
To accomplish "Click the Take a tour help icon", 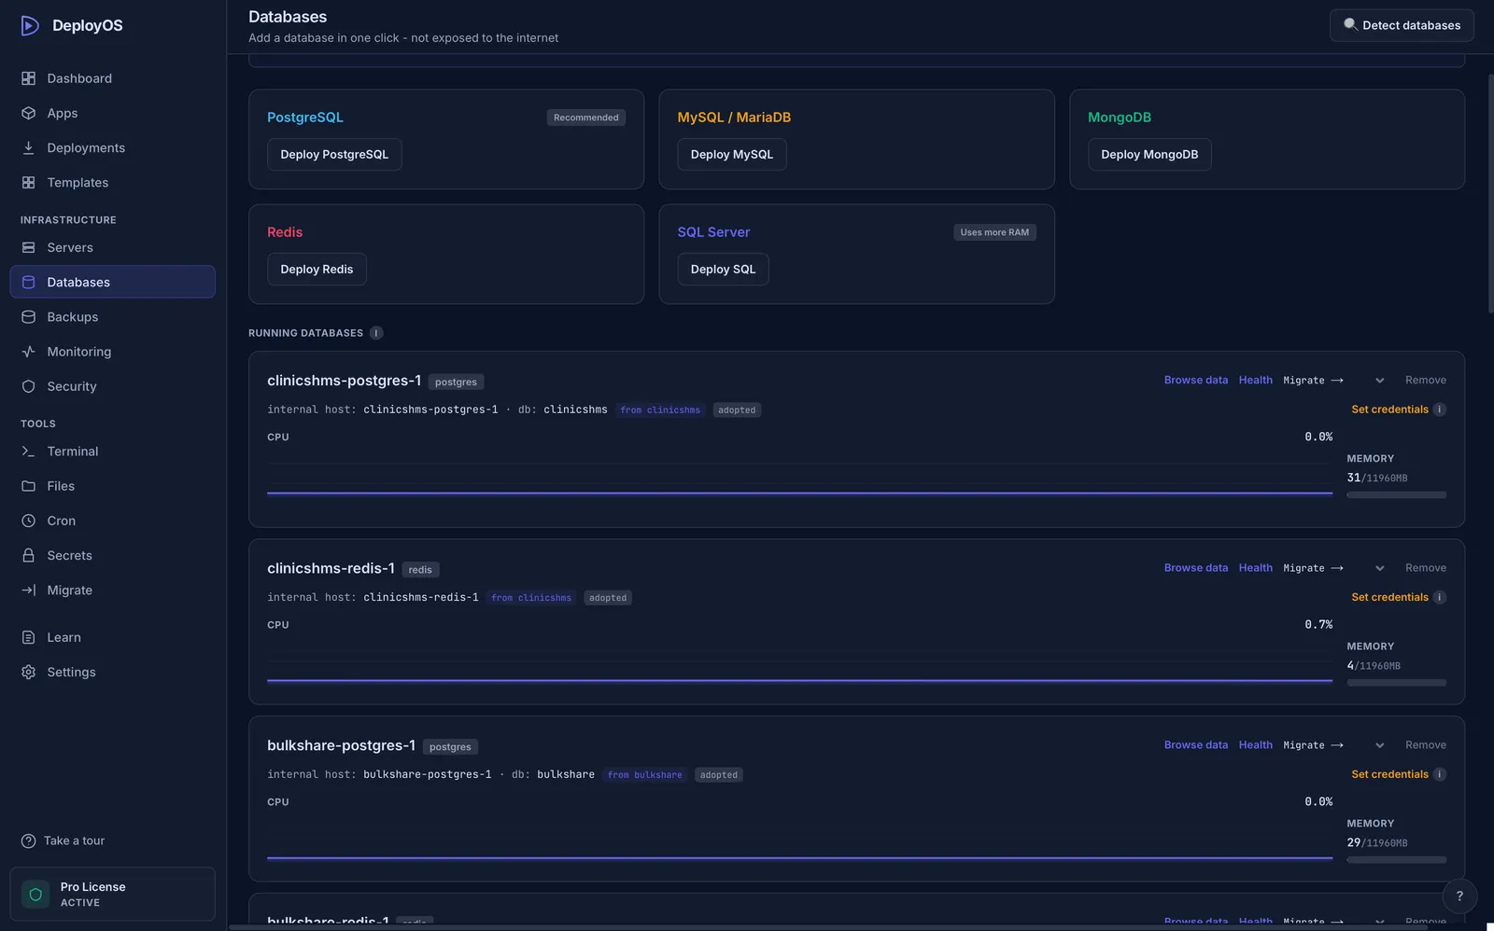I will (28, 841).
